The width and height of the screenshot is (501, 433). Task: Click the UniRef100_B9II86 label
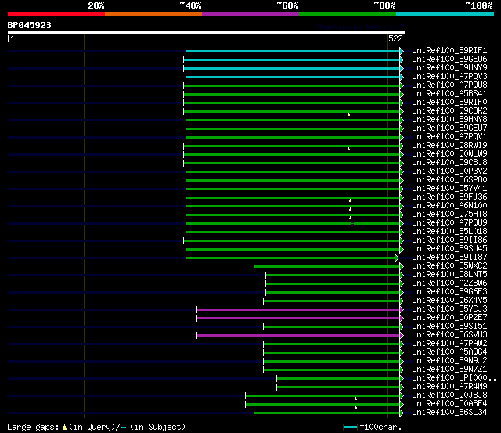pyautogui.click(x=449, y=240)
